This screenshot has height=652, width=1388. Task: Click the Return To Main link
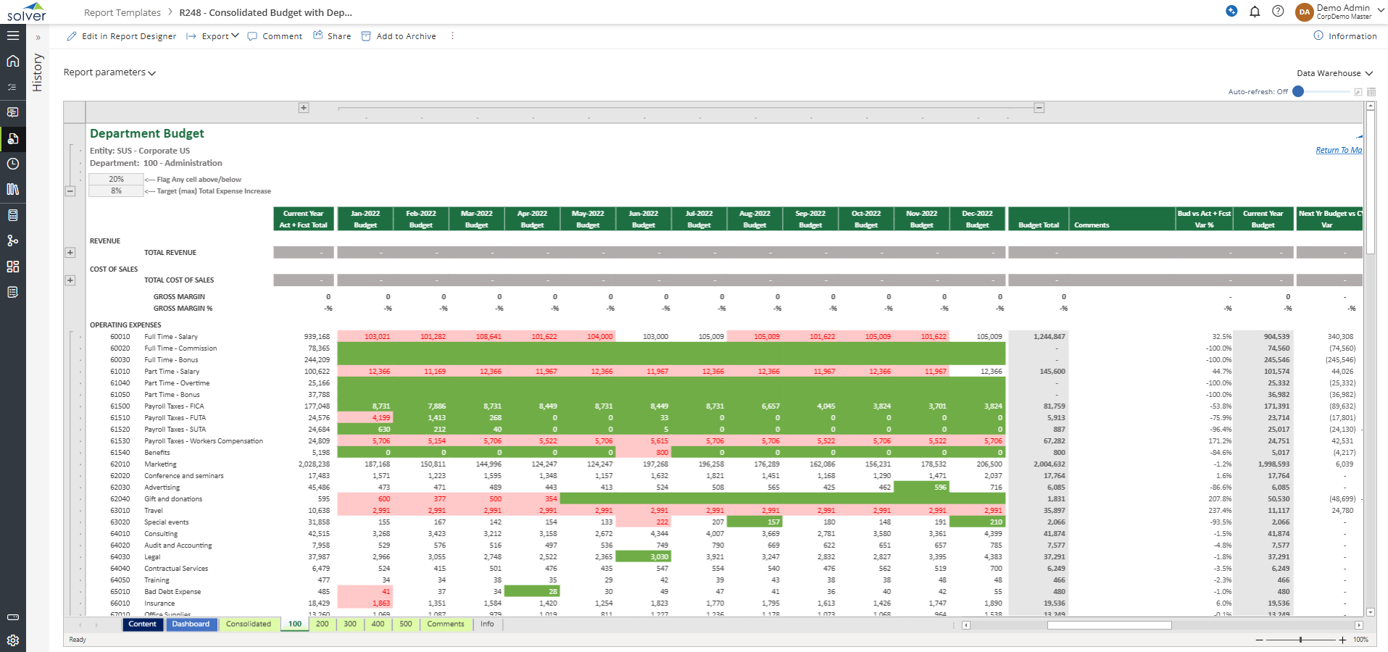pos(1338,150)
